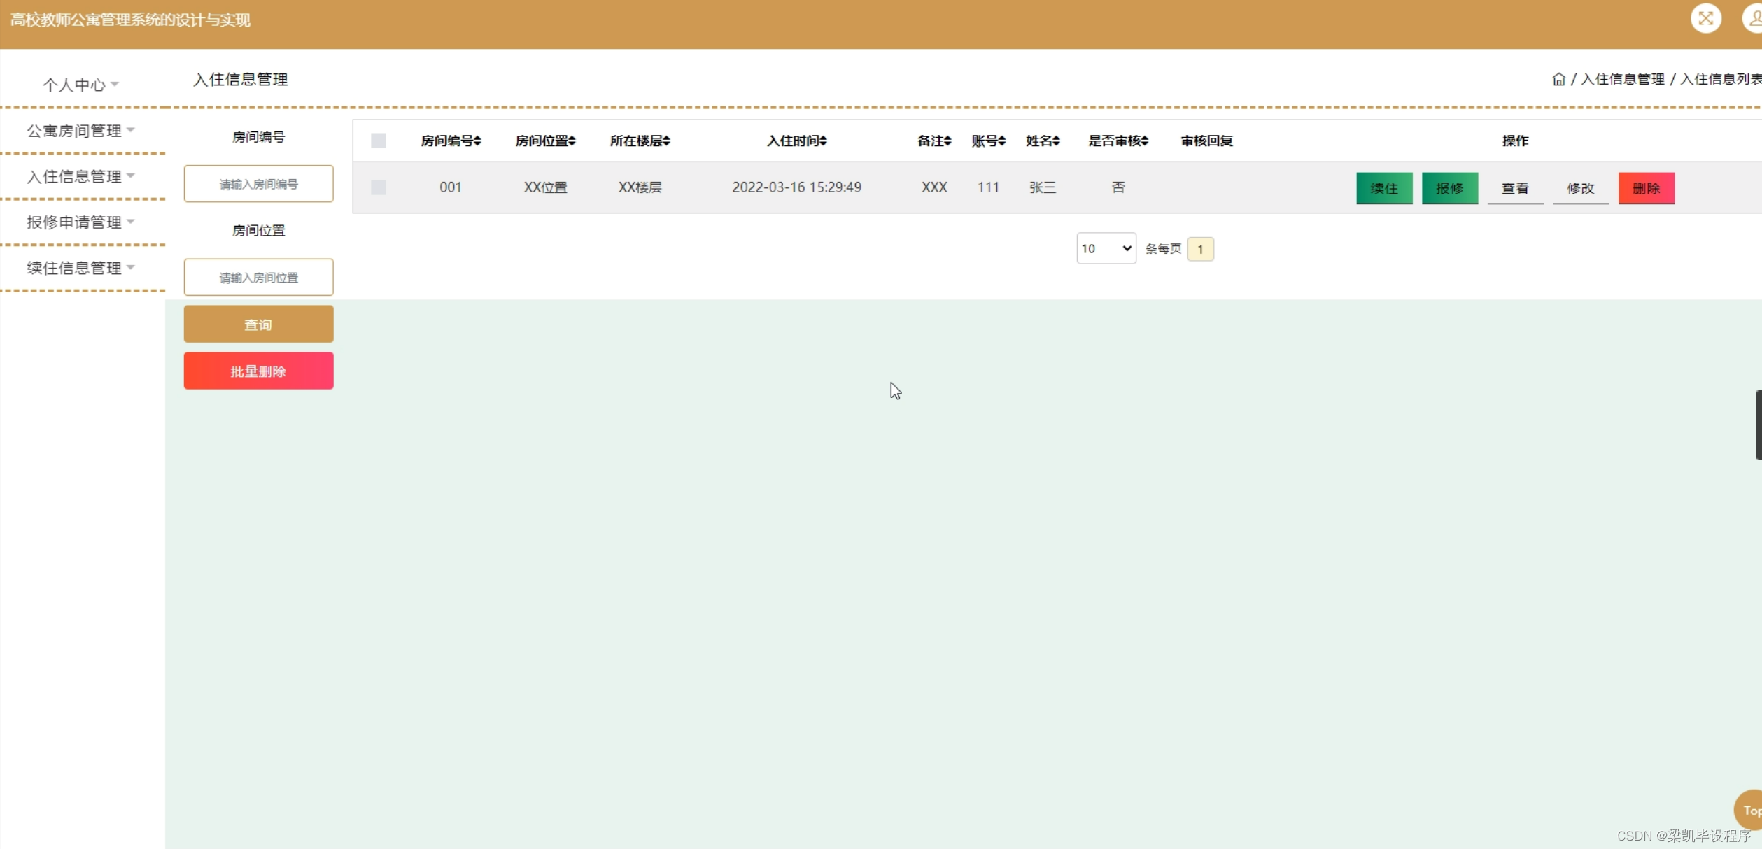The image size is (1762, 849).
Task: Open the 10 per page dropdown
Action: tap(1106, 248)
